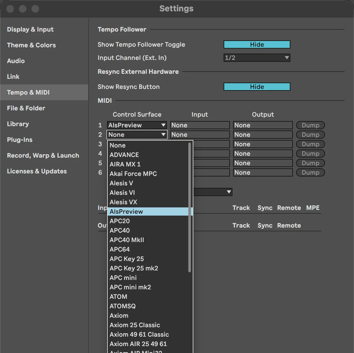Open Input dropdown for control surface 2
The width and height of the screenshot is (354, 353).
click(200, 135)
